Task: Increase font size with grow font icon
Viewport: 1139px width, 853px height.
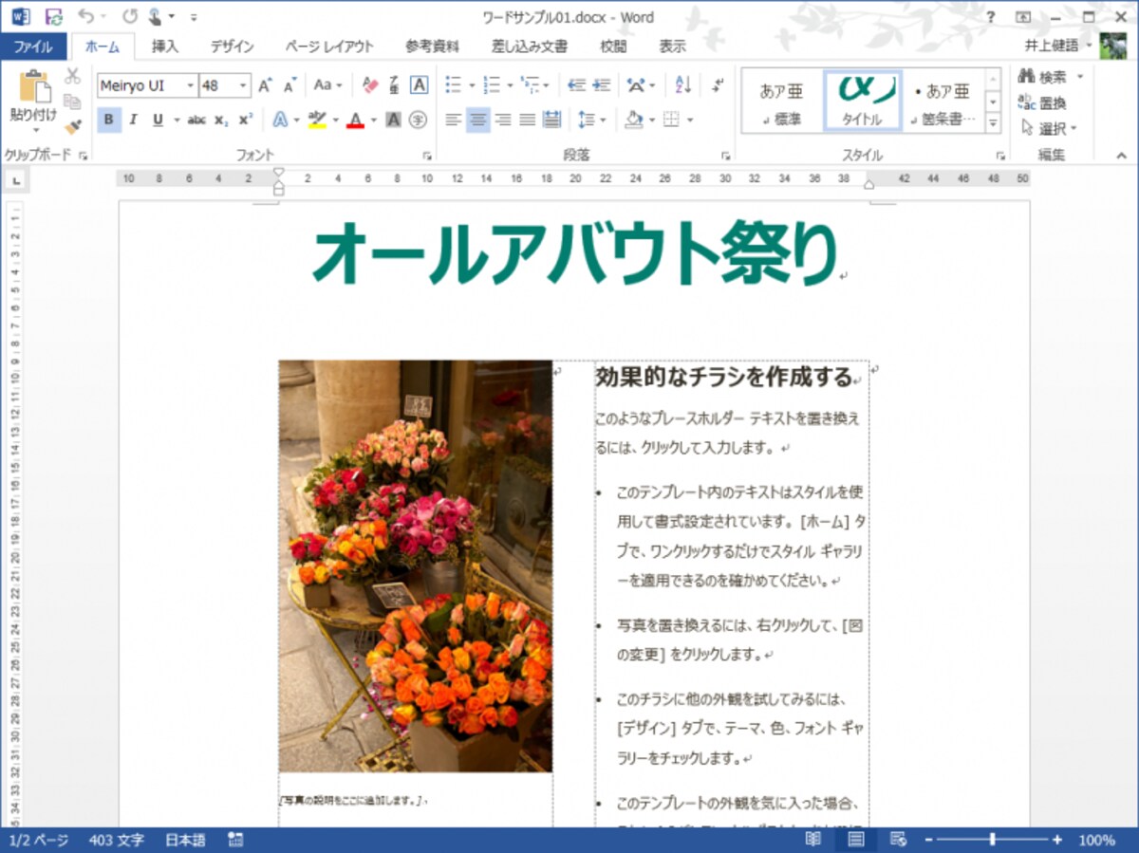Action: point(266,85)
